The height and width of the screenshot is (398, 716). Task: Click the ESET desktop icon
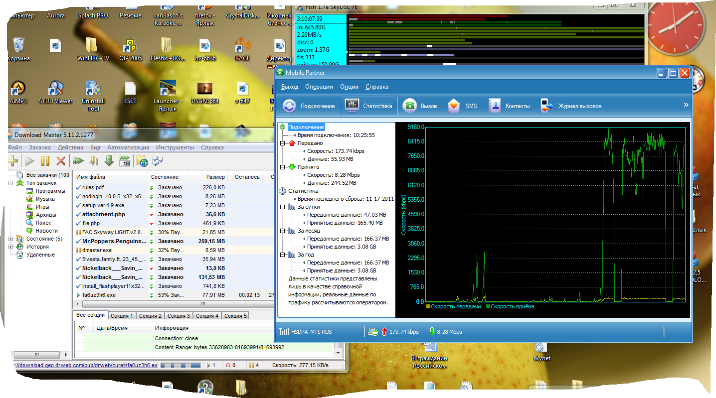[130, 93]
